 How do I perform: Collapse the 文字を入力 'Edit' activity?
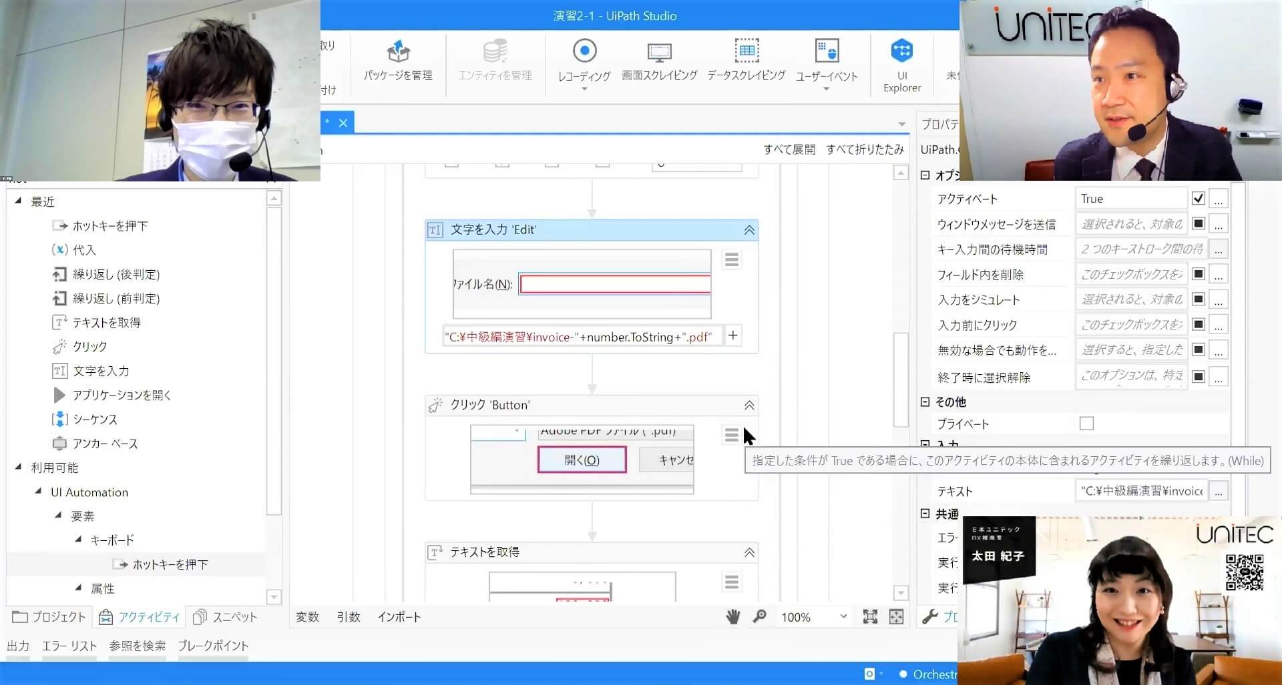pos(749,230)
